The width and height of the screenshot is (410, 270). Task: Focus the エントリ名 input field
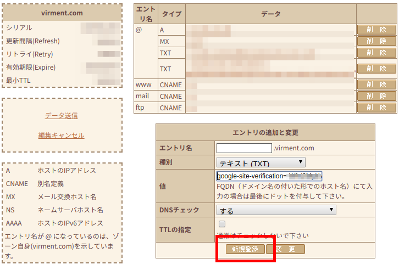coord(244,148)
